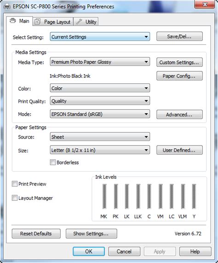Close the Printing Preferences window
The height and width of the screenshot is (263, 218).
[x=205, y=4]
